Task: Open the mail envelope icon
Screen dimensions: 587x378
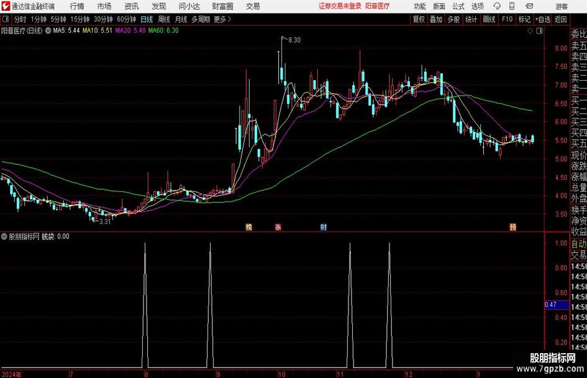Action: click(529, 6)
